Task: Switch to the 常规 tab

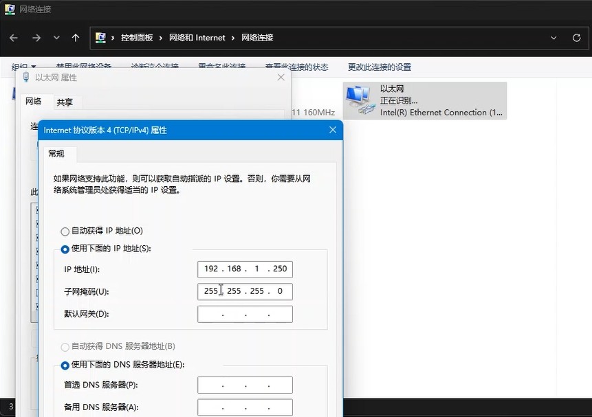Action: (x=58, y=154)
